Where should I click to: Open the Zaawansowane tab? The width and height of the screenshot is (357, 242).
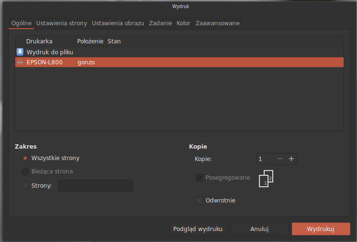pyautogui.click(x=218, y=23)
